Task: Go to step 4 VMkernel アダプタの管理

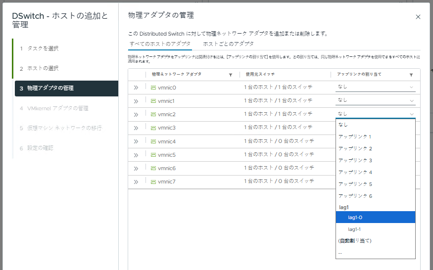Action: 54,108
